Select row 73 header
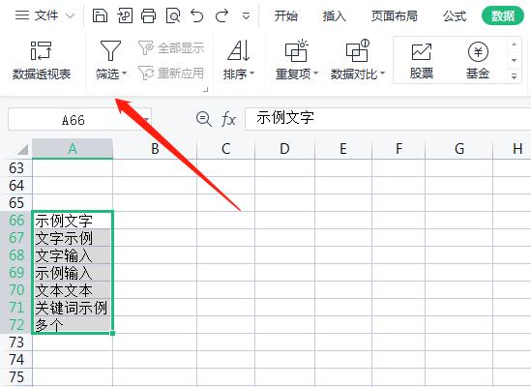 coord(16,342)
